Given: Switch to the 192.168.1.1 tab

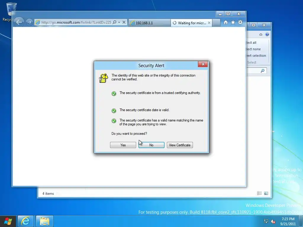Looking at the screenshot, I should point(149,23).
